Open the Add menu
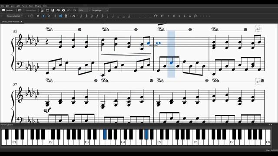 18,6
